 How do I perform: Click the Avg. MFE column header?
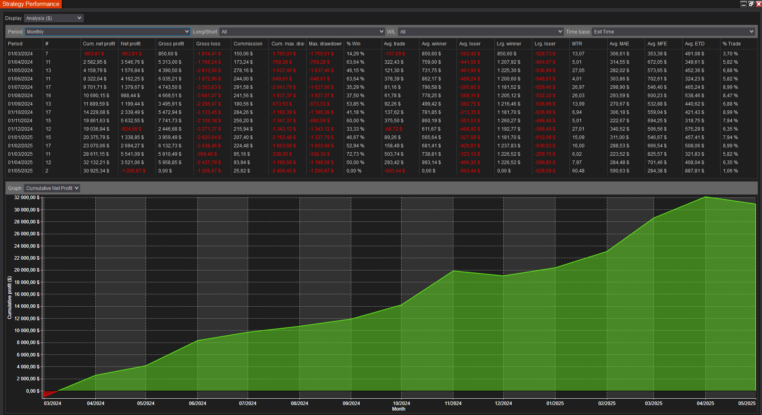coord(664,44)
